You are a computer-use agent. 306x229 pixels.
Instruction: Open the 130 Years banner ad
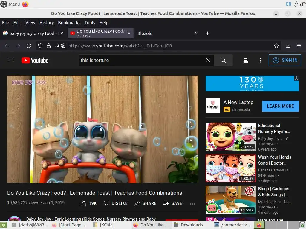coord(252,83)
